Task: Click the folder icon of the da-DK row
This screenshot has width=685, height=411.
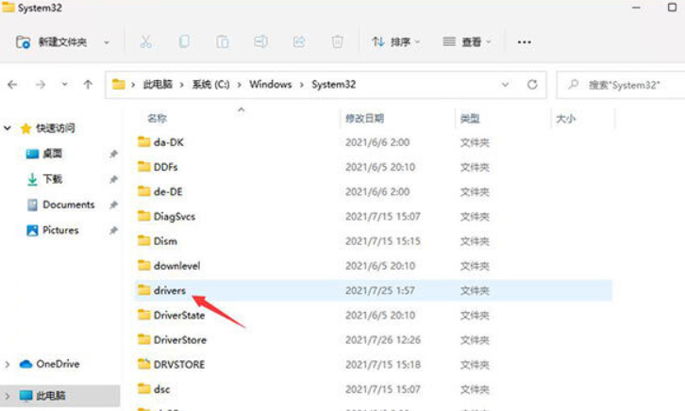Action: point(144,141)
